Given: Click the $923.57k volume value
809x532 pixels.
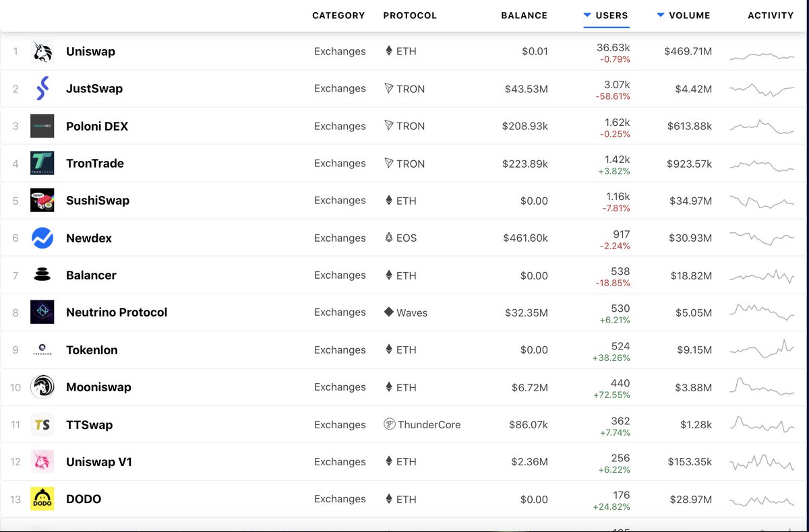Looking at the screenshot, I should [690, 163].
